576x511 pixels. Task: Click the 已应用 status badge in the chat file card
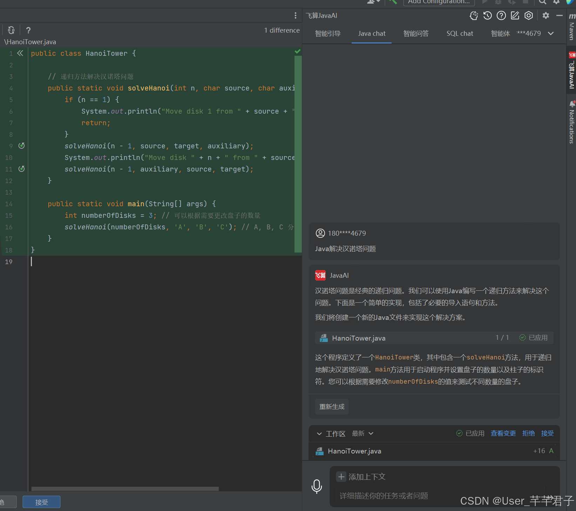[x=533, y=337]
